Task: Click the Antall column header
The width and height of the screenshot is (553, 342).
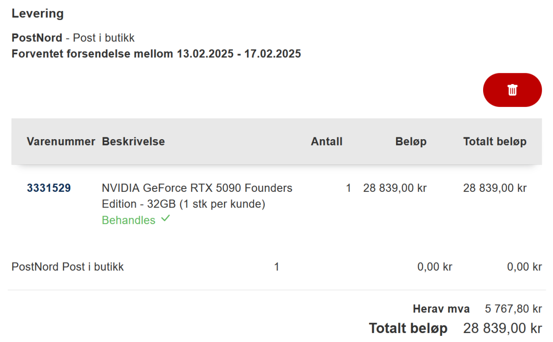Action: tap(326, 142)
